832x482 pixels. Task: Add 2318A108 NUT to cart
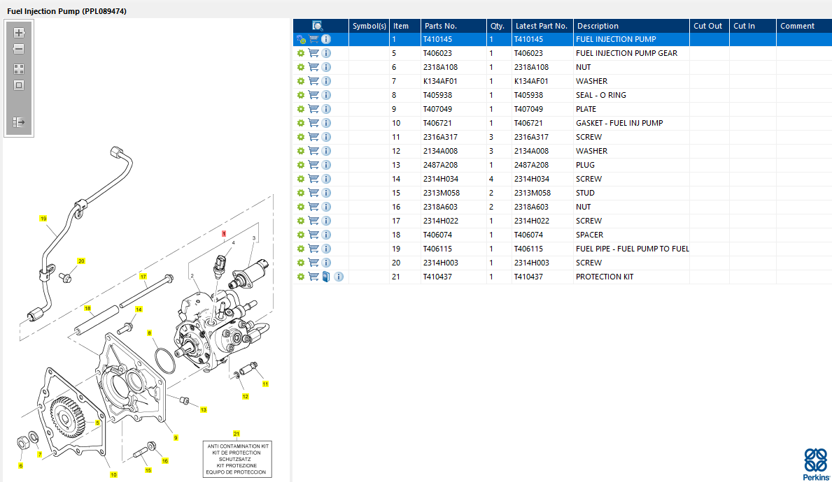313,67
